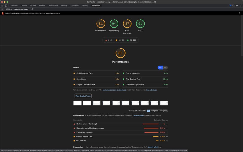Viewport: 243px width, 152px height.
Task: Filter audits relevant to FCP
Action: point(152,111)
